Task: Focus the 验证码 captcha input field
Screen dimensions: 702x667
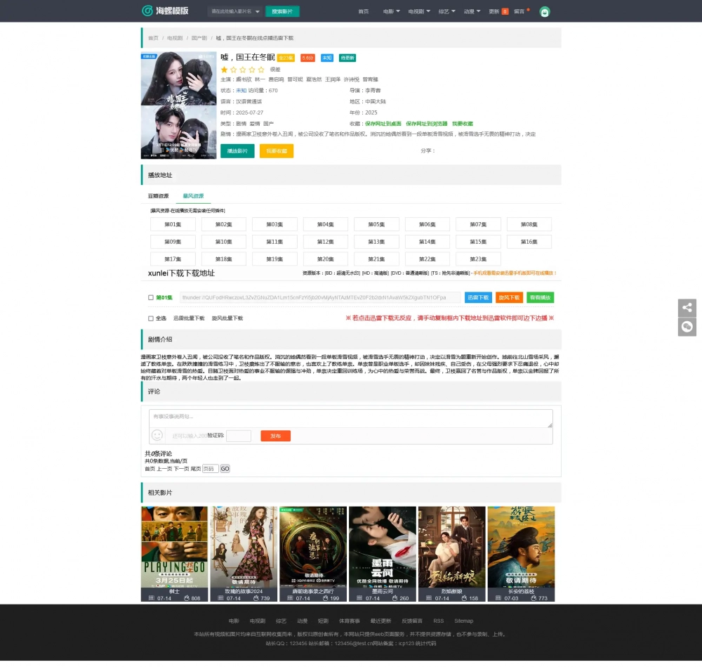Action: tap(239, 436)
